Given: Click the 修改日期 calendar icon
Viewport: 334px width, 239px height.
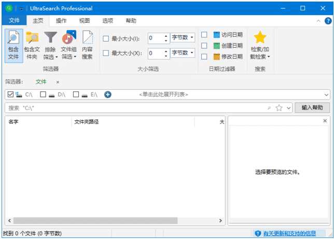Looking at the screenshot, I should click(216, 57).
